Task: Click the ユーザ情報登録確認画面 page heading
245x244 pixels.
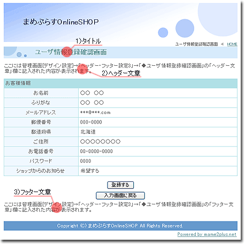Action: pos(71,52)
